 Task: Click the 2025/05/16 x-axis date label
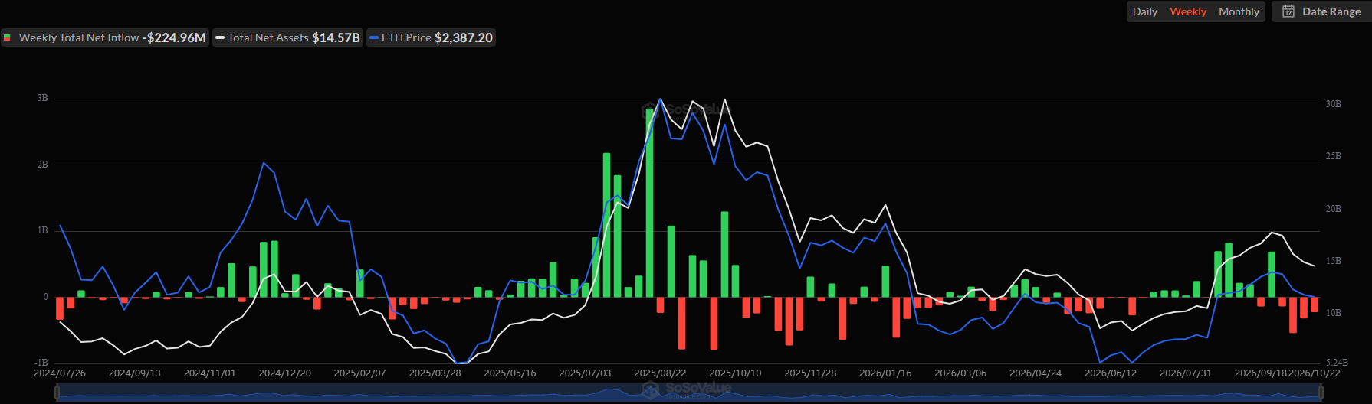pyautogui.click(x=510, y=373)
